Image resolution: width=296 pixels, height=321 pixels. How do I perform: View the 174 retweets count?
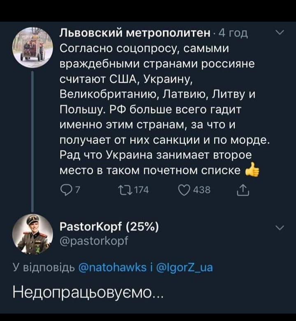click(x=142, y=191)
